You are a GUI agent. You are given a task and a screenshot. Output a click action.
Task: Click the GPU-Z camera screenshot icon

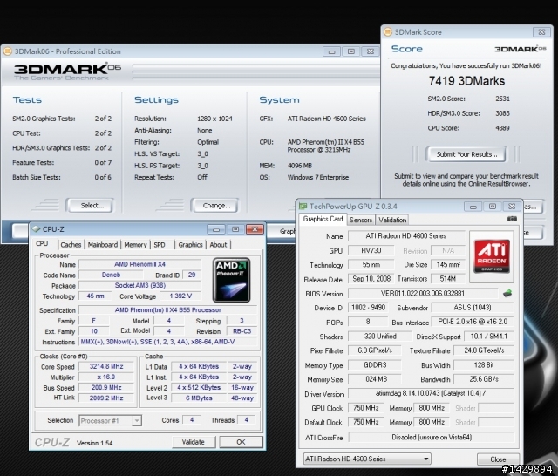coord(512,219)
